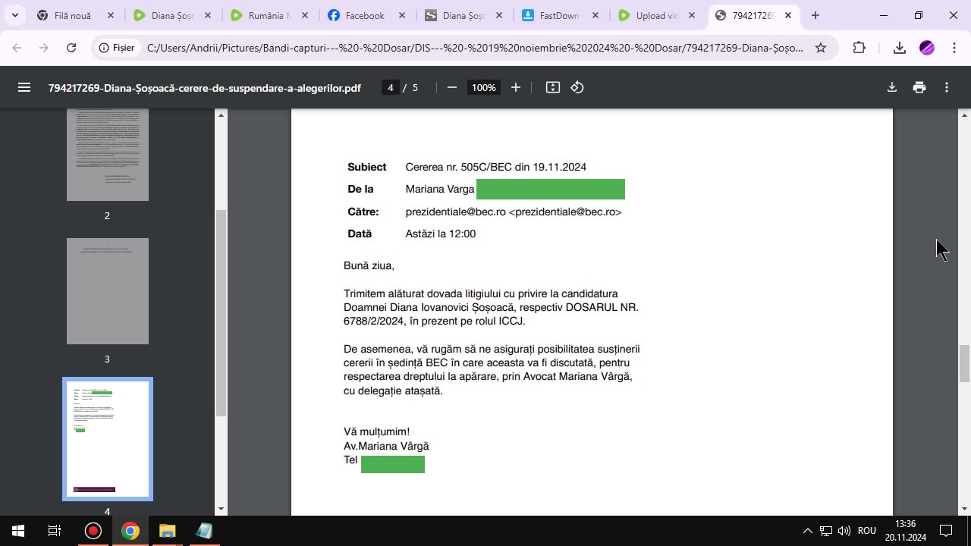Click the 'Vă mulțumim!' line

pos(376,431)
